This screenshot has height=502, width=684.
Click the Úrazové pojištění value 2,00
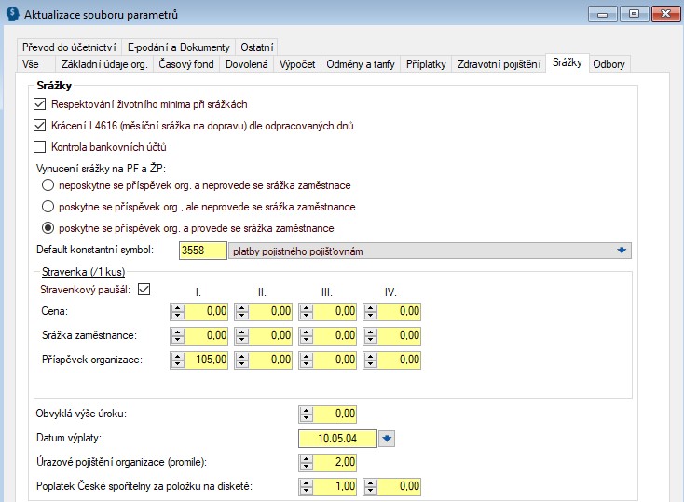[x=335, y=462]
